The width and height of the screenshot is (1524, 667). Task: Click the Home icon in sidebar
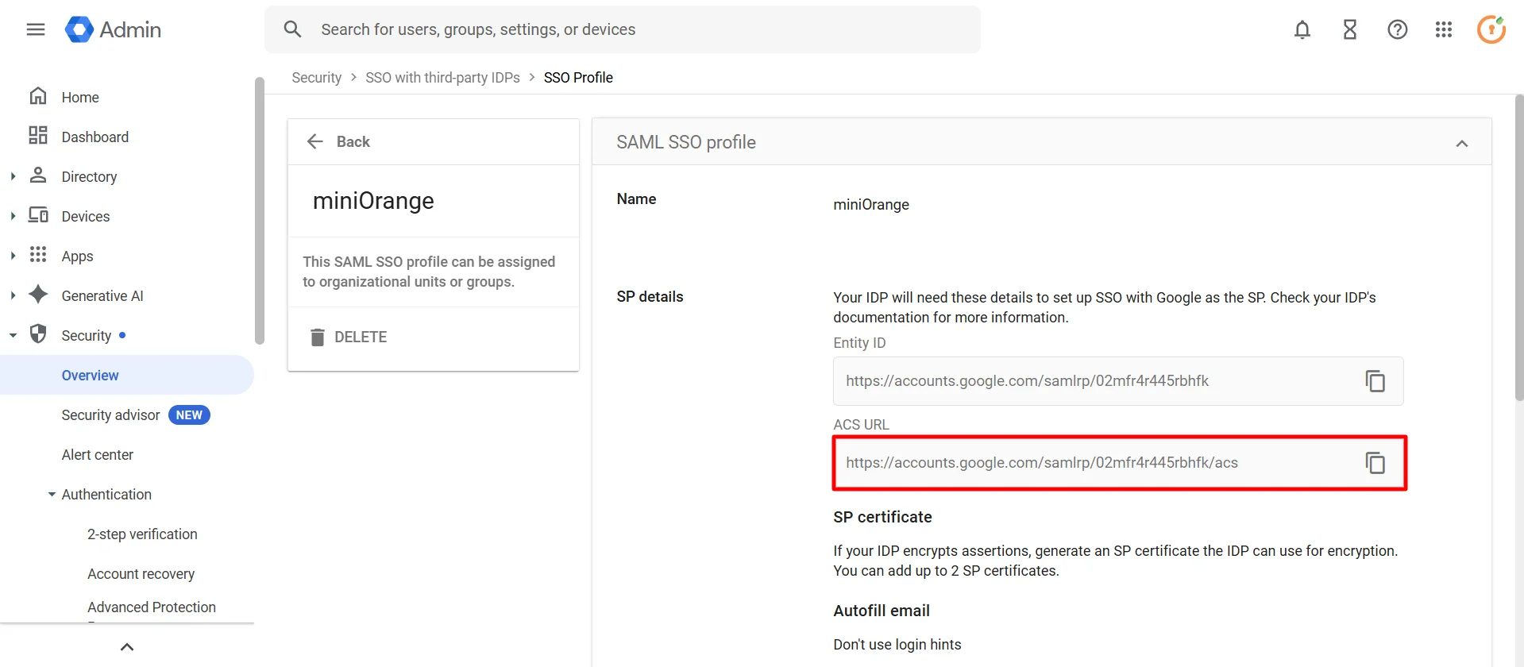coord(38,96)
